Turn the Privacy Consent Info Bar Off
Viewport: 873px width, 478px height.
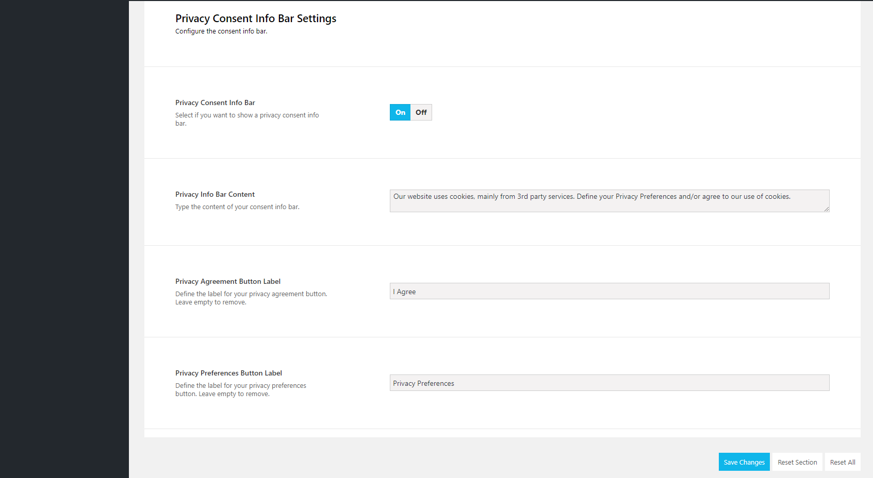[421, 112]
